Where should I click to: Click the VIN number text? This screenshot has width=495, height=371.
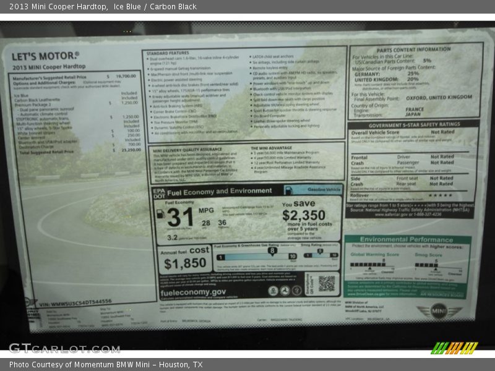[x=75, y=303]
